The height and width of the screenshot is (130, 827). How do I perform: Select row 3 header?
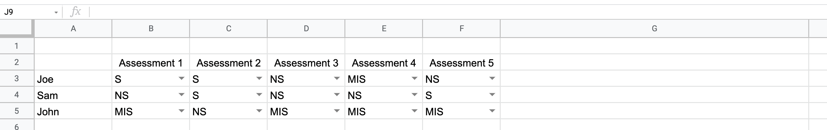(17, 78)
